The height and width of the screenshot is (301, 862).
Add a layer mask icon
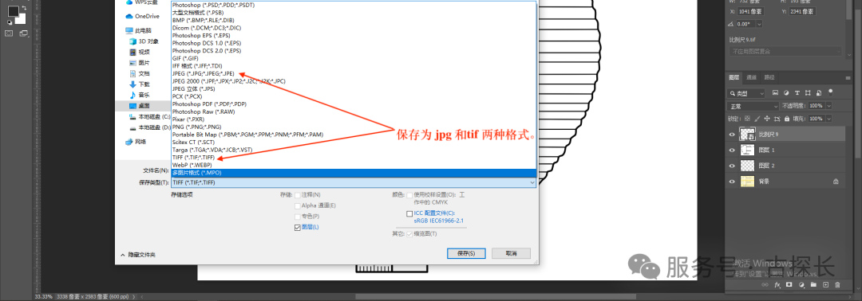pos(789,285)
